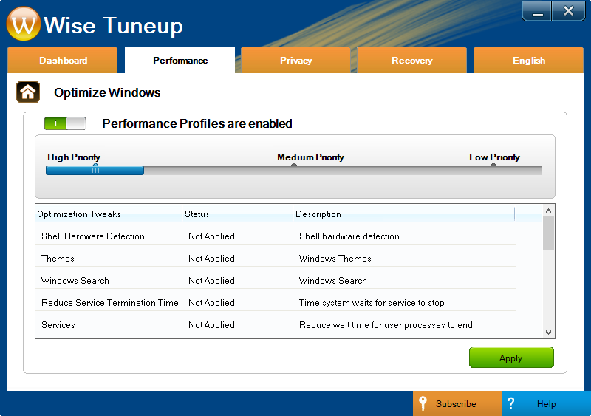Viewport: 591px width, 416px height.
Task: Click the Wise Tuneup logo icon
Action: point(24,24)
